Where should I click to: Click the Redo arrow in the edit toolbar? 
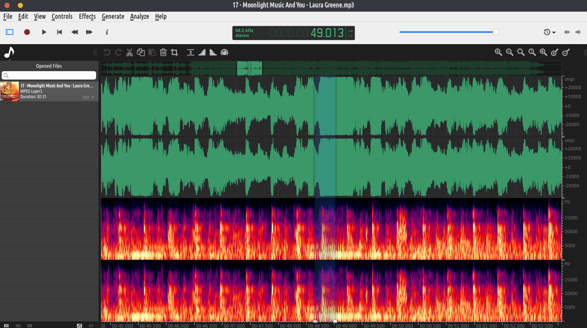[118, 52]
